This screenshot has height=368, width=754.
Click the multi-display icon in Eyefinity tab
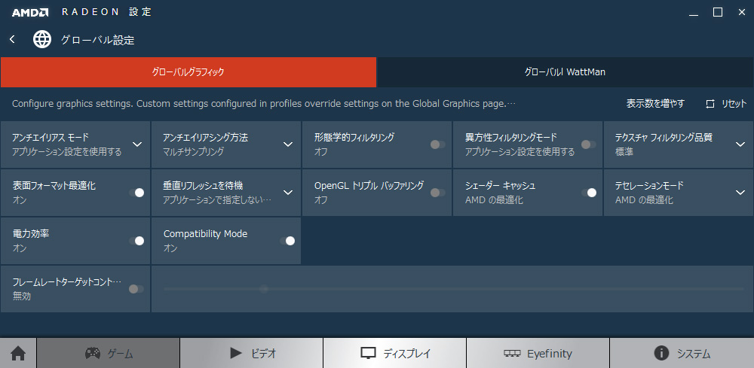coord(512,354)
